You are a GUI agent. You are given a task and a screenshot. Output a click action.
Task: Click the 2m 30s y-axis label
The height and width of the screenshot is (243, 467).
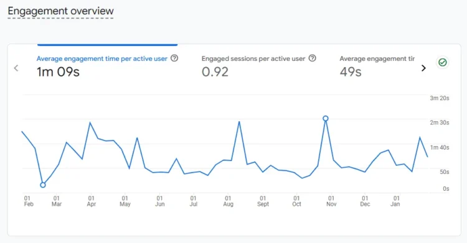[440, 122]
